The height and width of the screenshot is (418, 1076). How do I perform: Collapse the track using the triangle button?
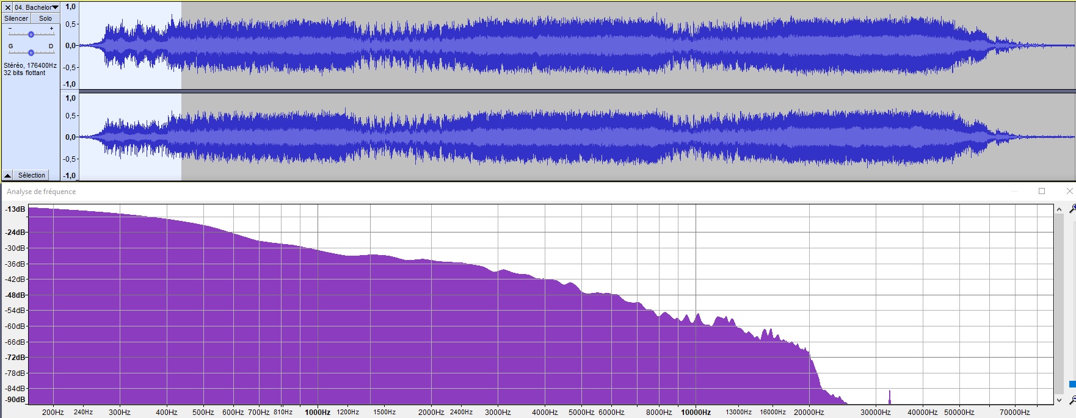8,175
